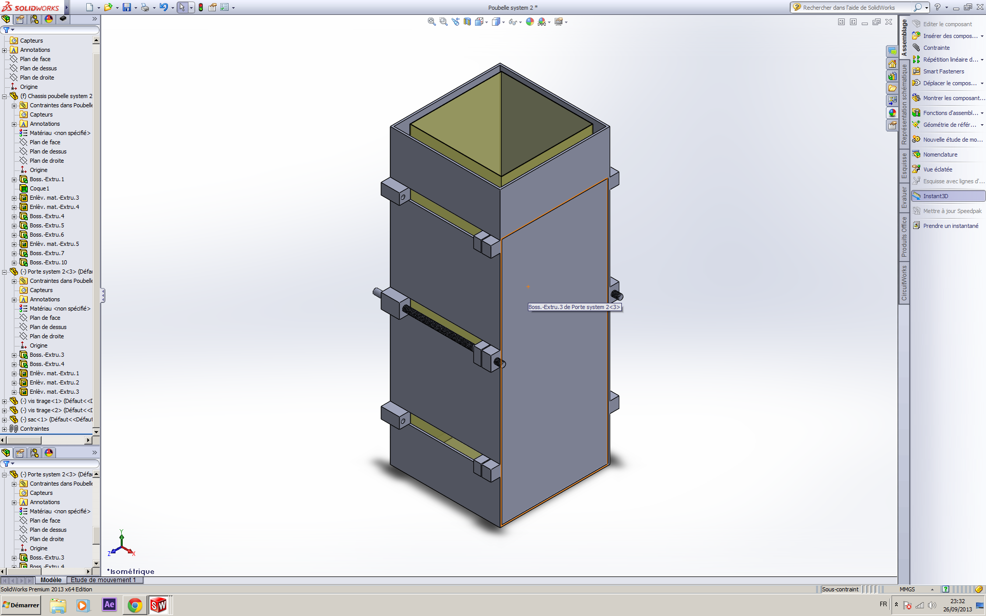Click the Previous view icon
This screenshot has height=616, width=986.
[x=456, y=22]
